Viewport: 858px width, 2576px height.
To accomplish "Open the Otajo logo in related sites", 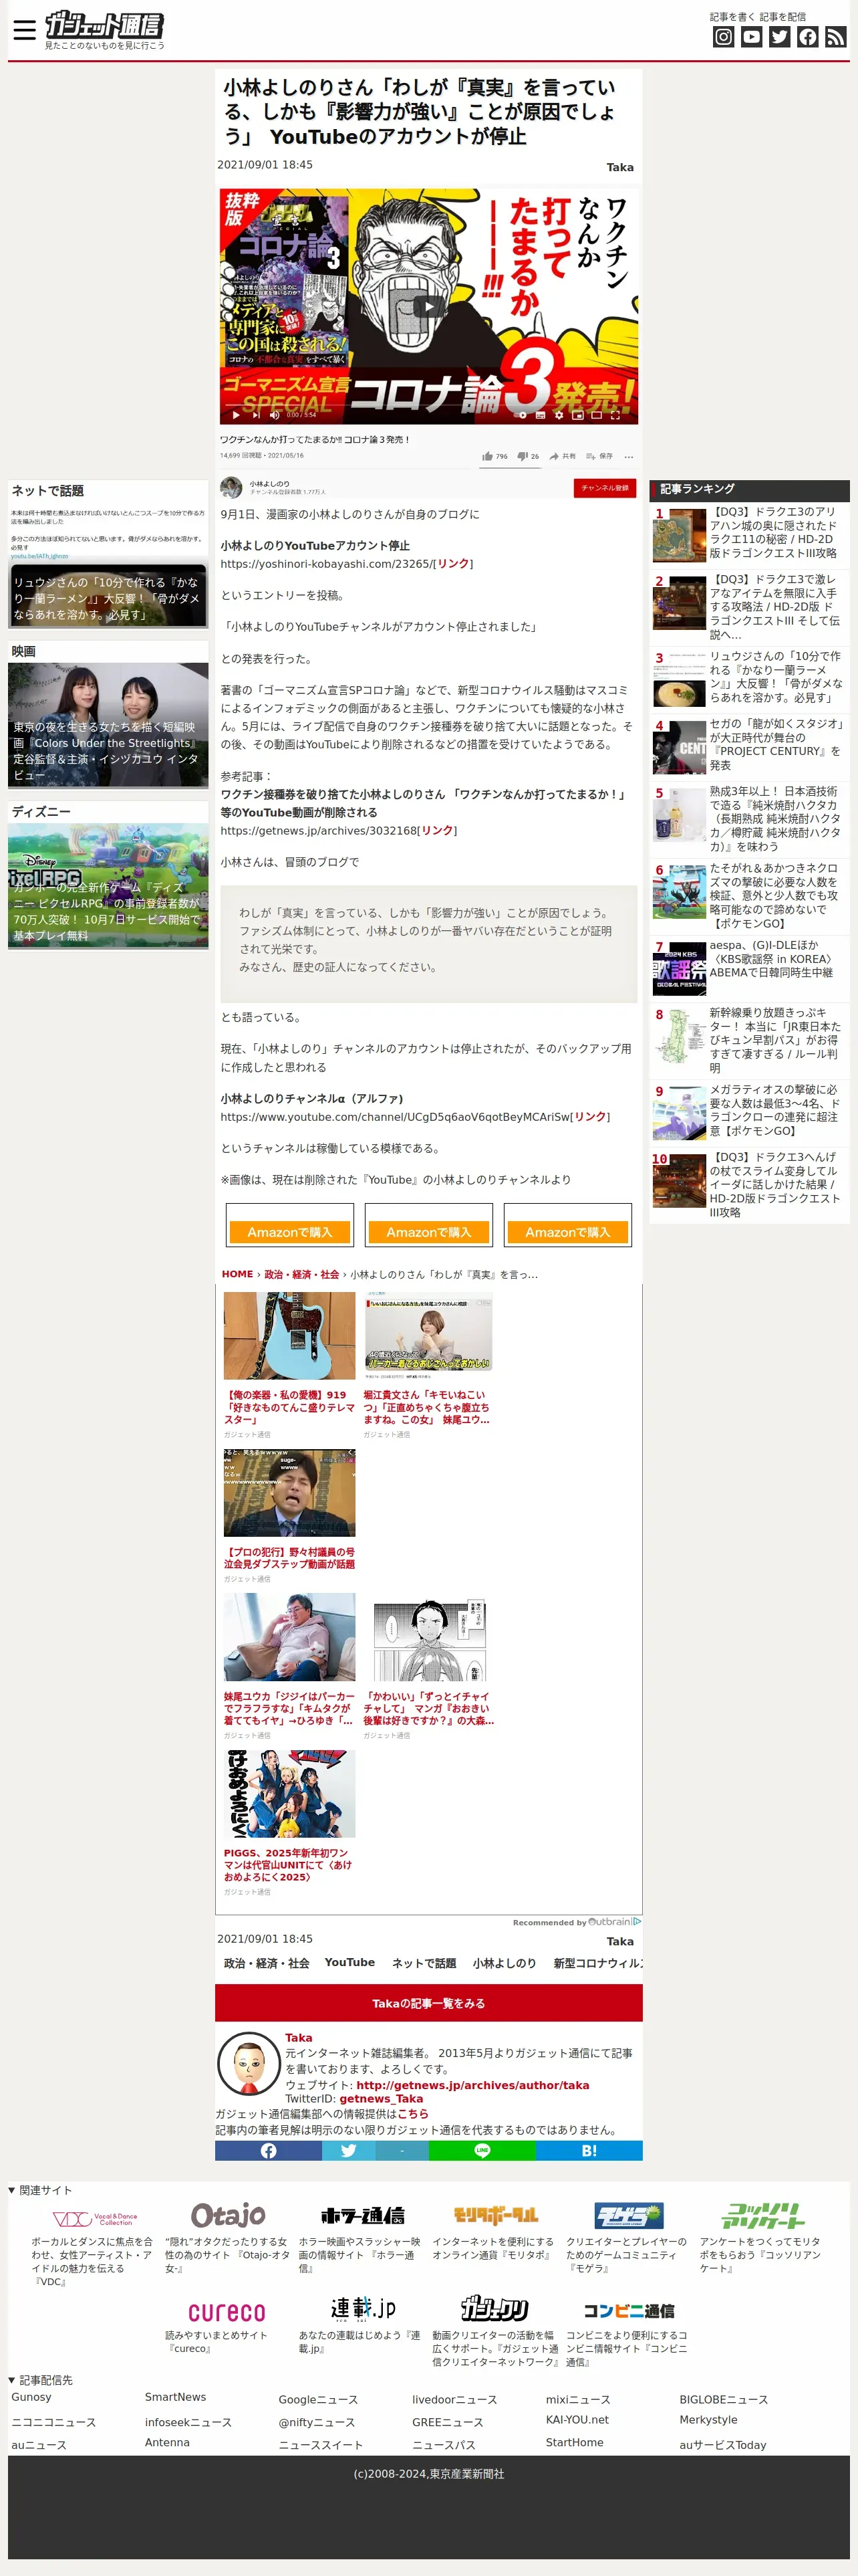I will tap(228, 2216).
